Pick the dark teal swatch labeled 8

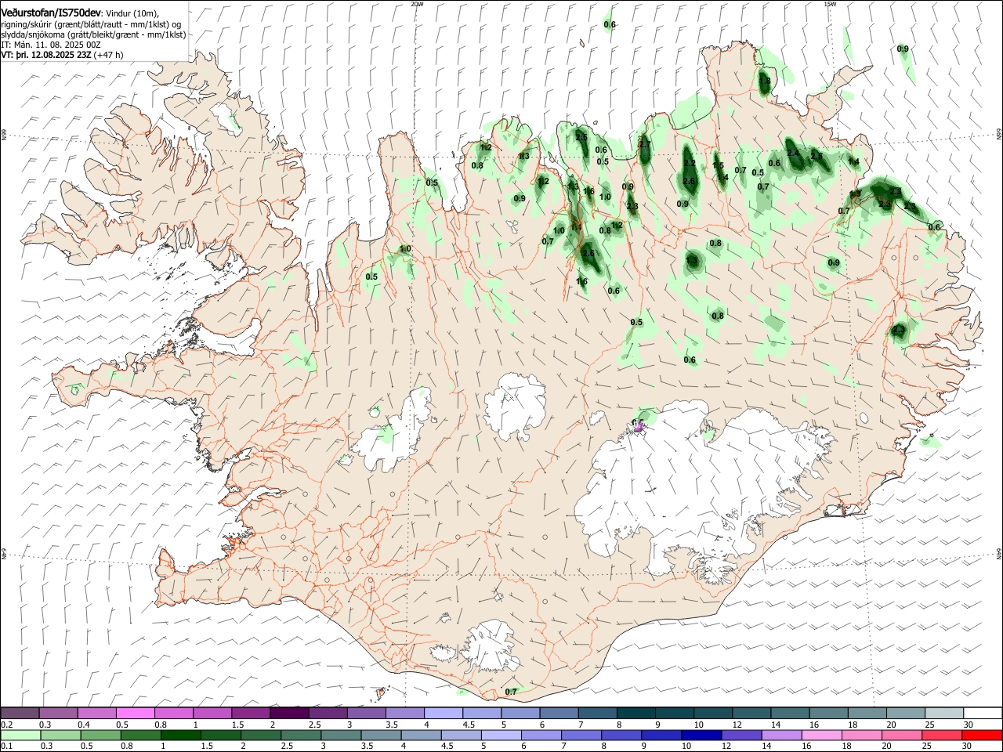[636, 714]
